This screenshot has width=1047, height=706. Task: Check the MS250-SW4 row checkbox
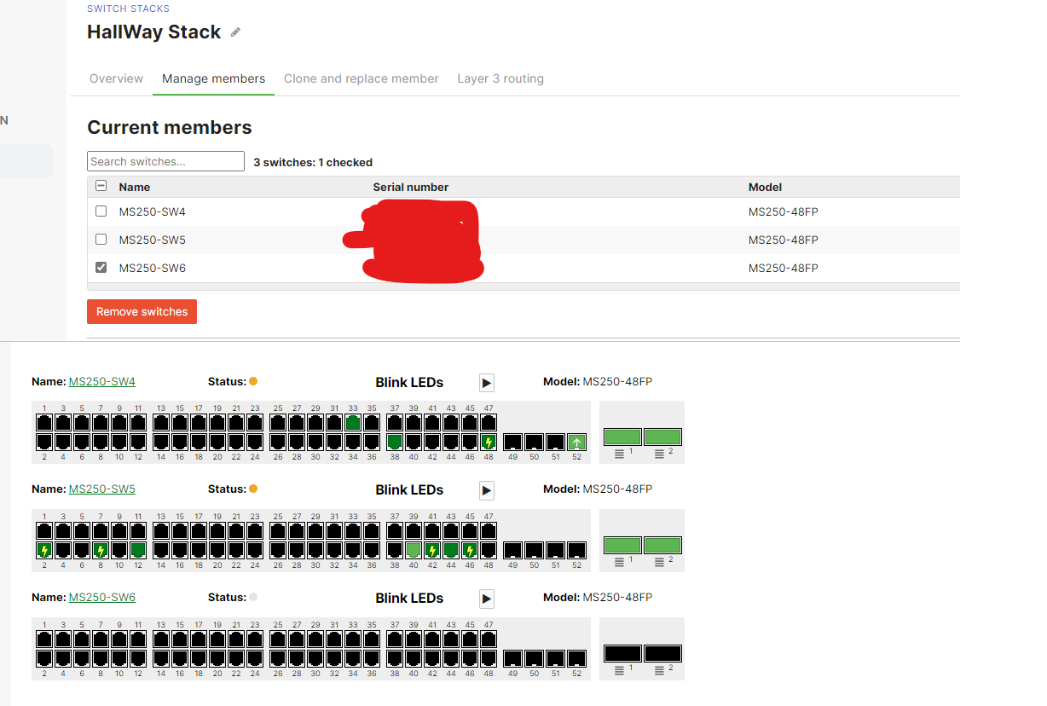pos(101,211)
